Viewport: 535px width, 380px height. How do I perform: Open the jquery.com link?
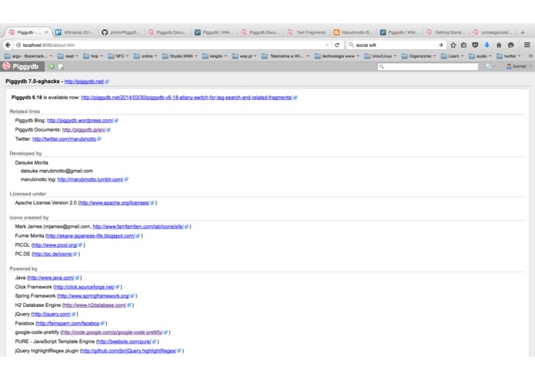52,314
